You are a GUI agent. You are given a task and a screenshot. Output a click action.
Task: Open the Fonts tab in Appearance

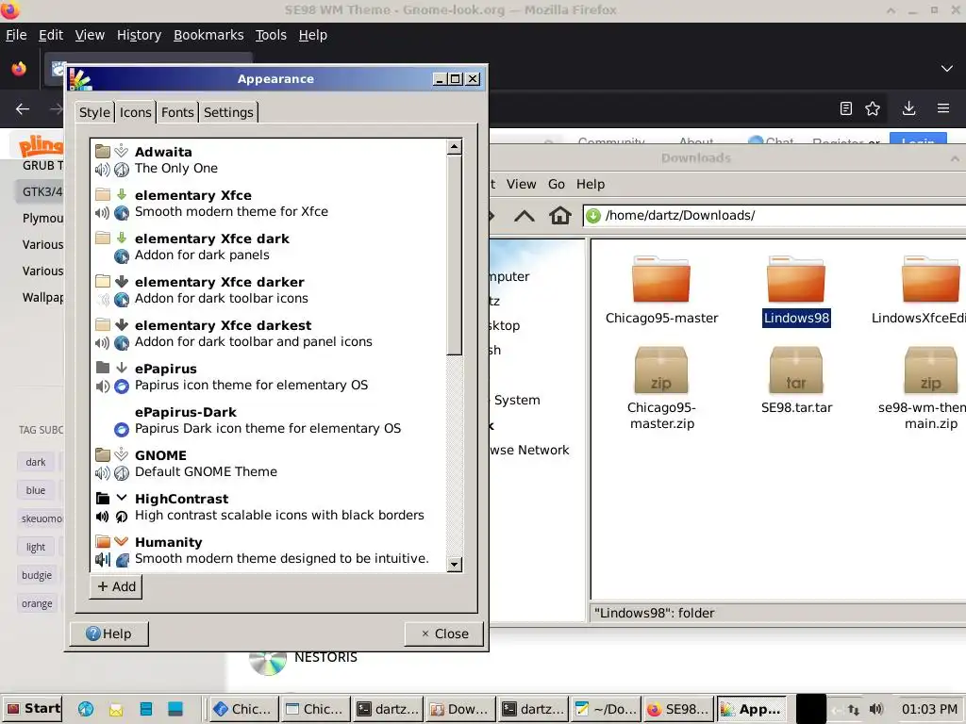(x=177, y=112)
